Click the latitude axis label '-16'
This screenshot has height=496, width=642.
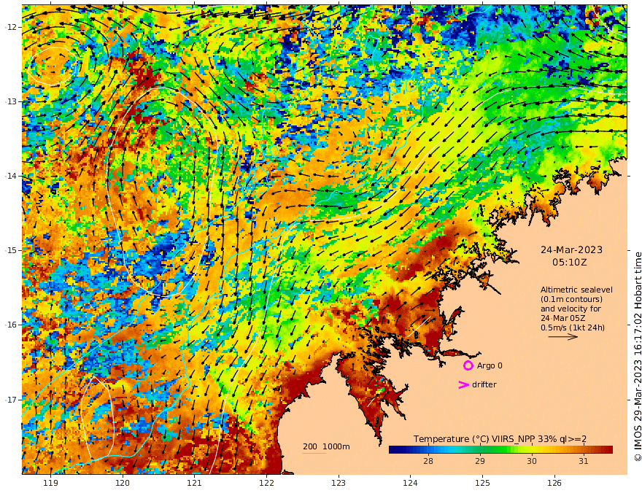11,325
